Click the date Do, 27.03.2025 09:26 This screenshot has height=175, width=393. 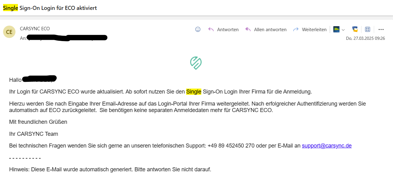365,38
